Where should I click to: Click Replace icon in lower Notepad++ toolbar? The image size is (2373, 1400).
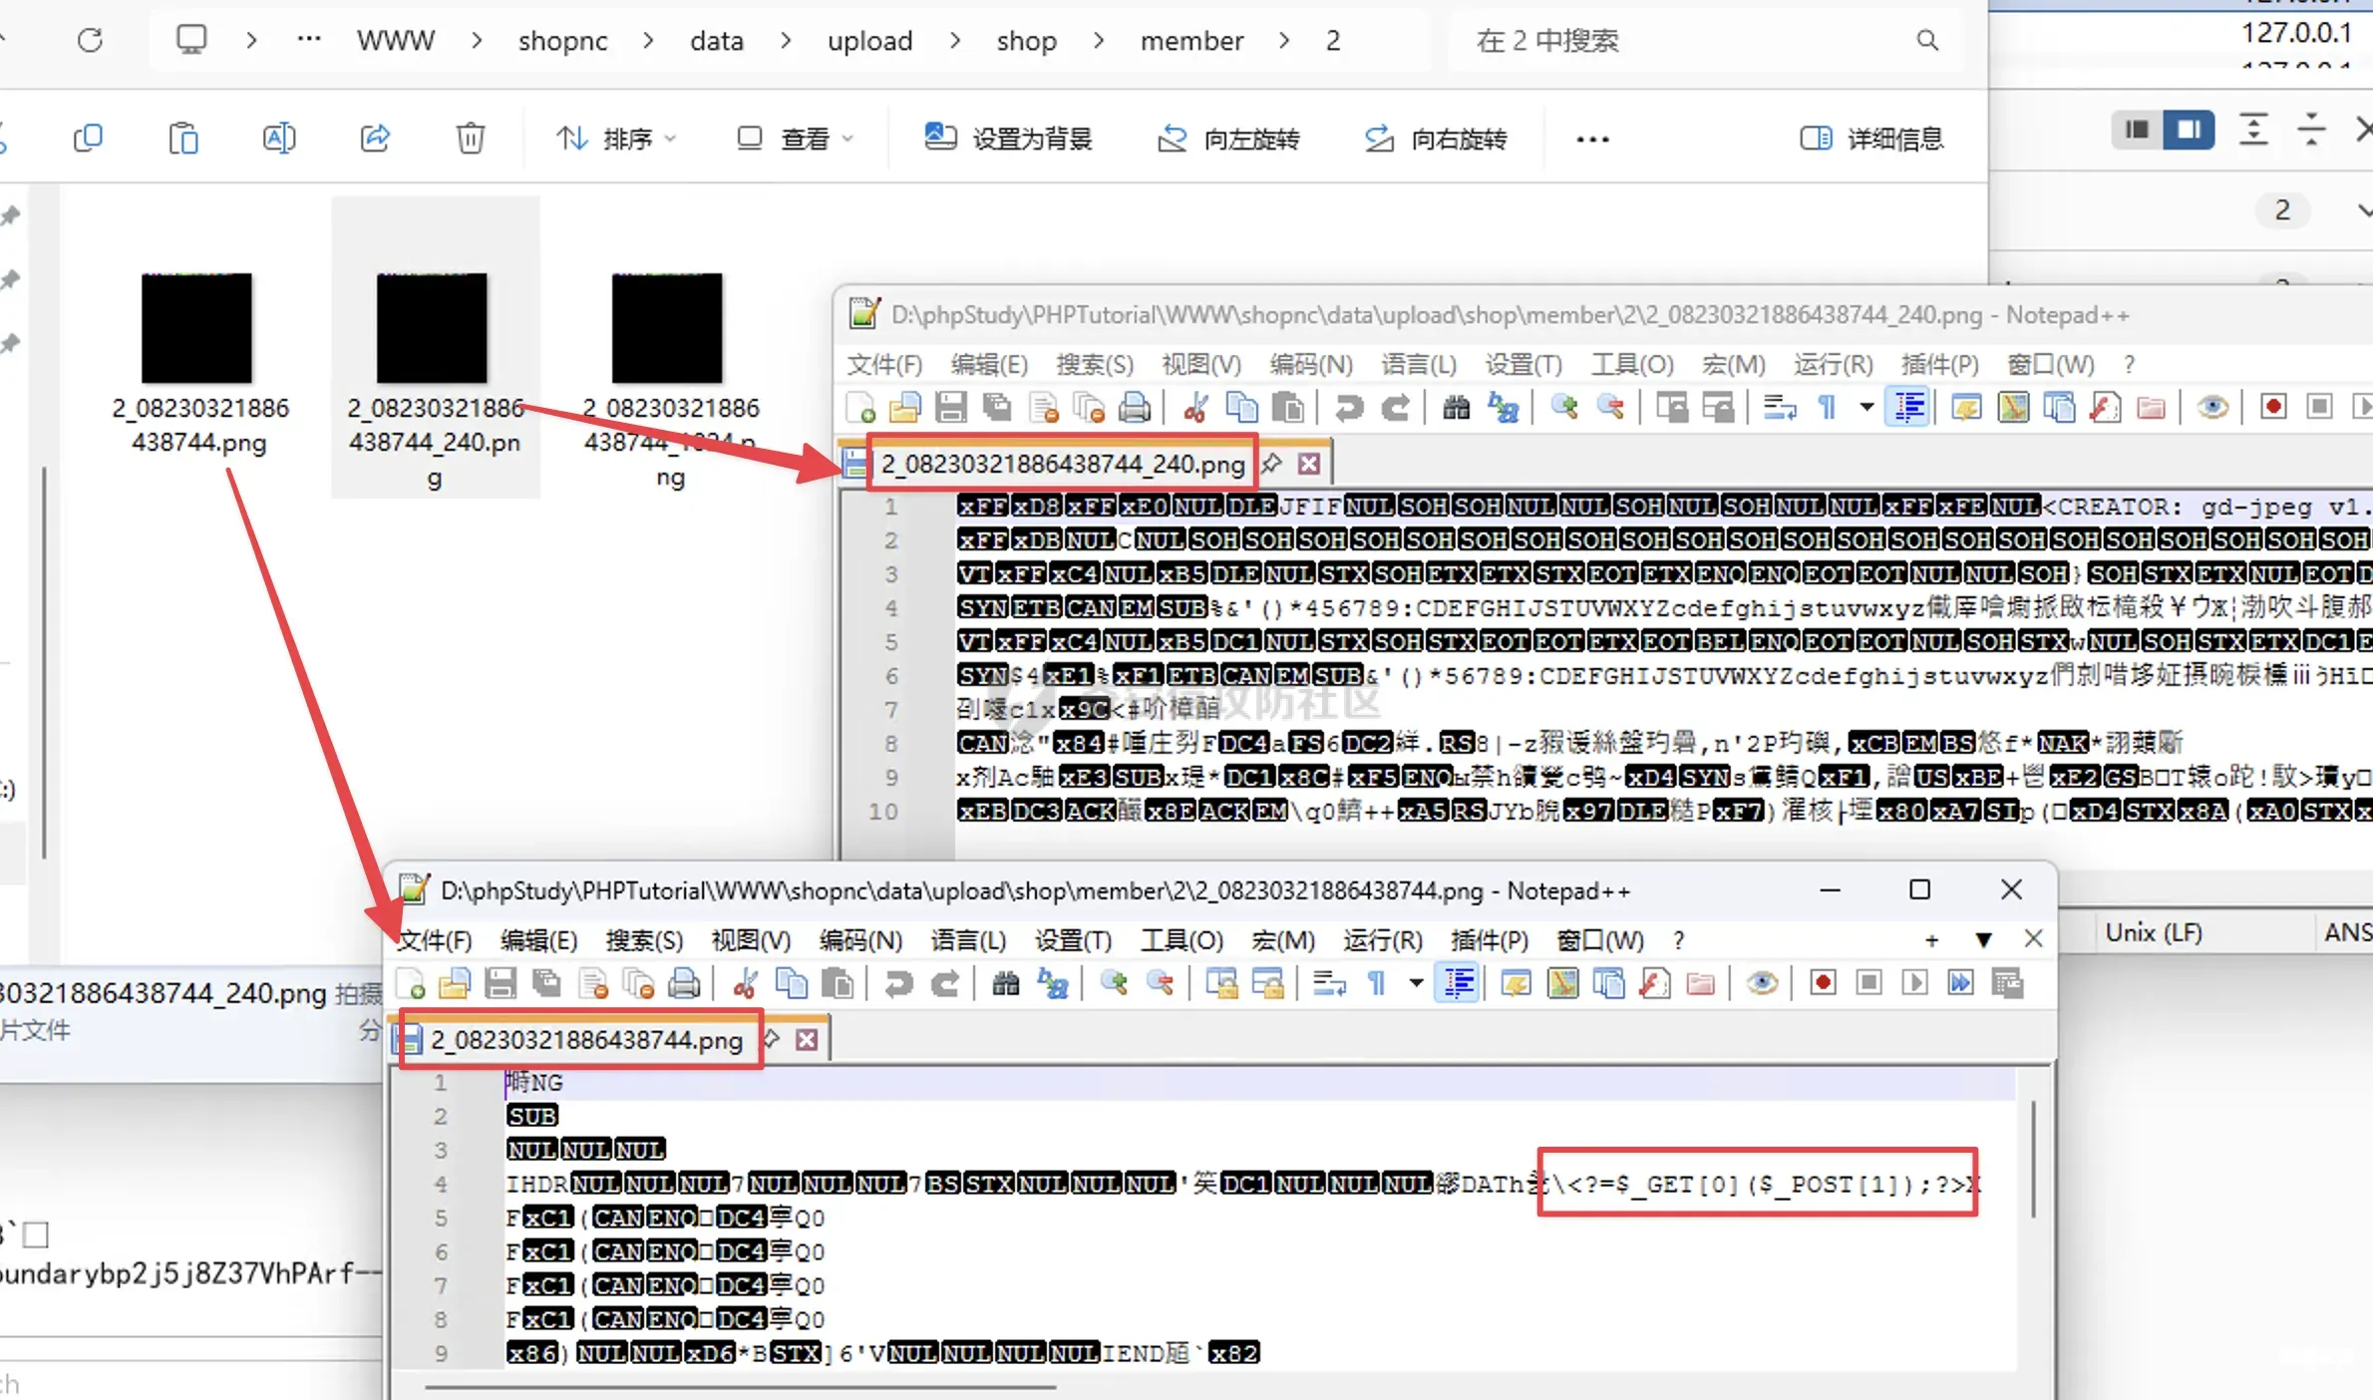click(x=1053, y=984)
